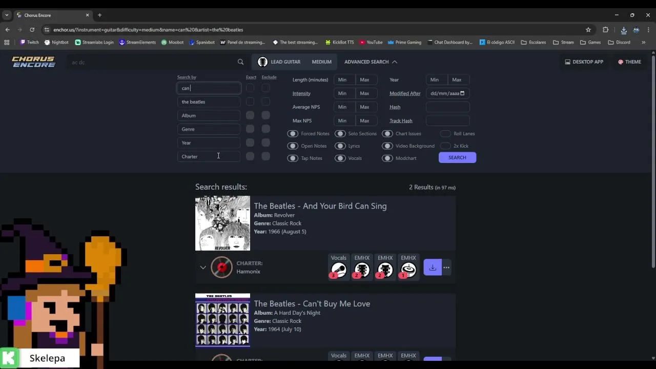Screen dimensions: 656x369
Task: Click the Lead Guitar instrument icon
Action: click(x=262, y=62)
